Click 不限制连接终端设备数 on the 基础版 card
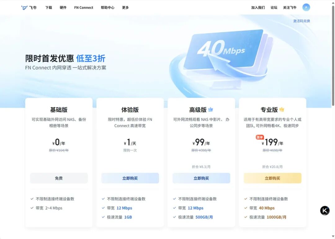This screenshot has width=335, height=239. (x=55, y=199)
